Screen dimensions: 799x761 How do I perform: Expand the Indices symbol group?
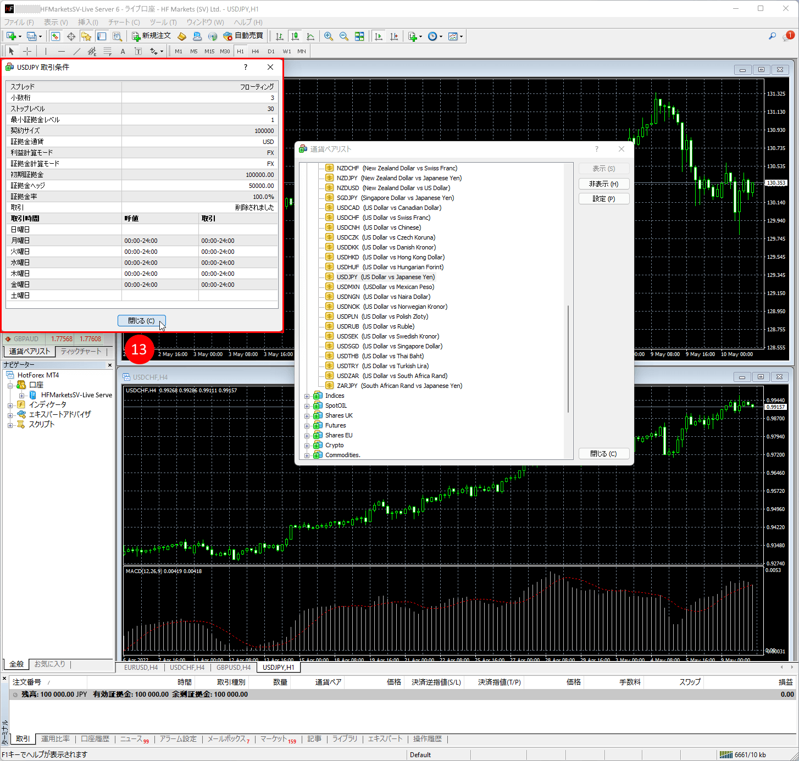point(307,396)
